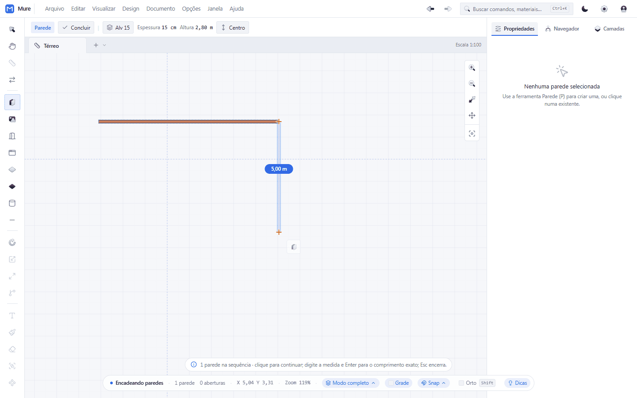Screen dimensions: 637x398
Task: Open the Alv 15 wall type selector
Action: point(118,27)
